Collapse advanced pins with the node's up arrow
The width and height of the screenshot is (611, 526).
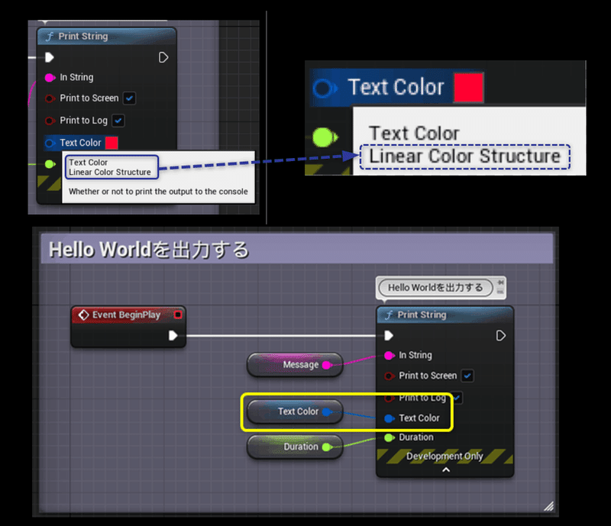pyautogui.click(x=446, y=470)
